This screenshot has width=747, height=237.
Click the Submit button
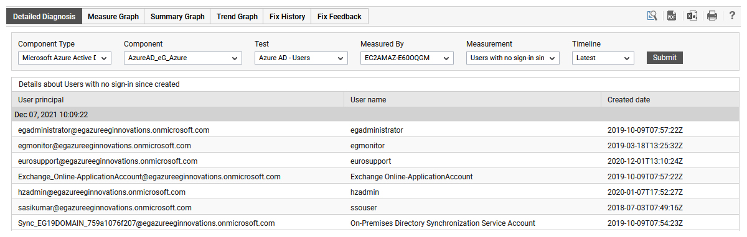665,58
